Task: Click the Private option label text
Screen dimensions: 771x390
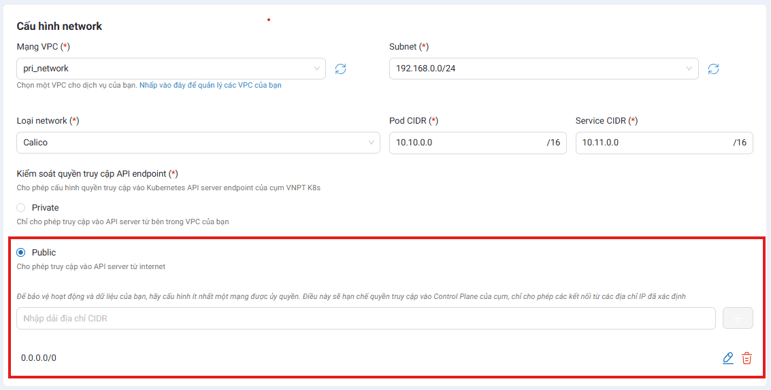Action: click(x=45, y=208)
